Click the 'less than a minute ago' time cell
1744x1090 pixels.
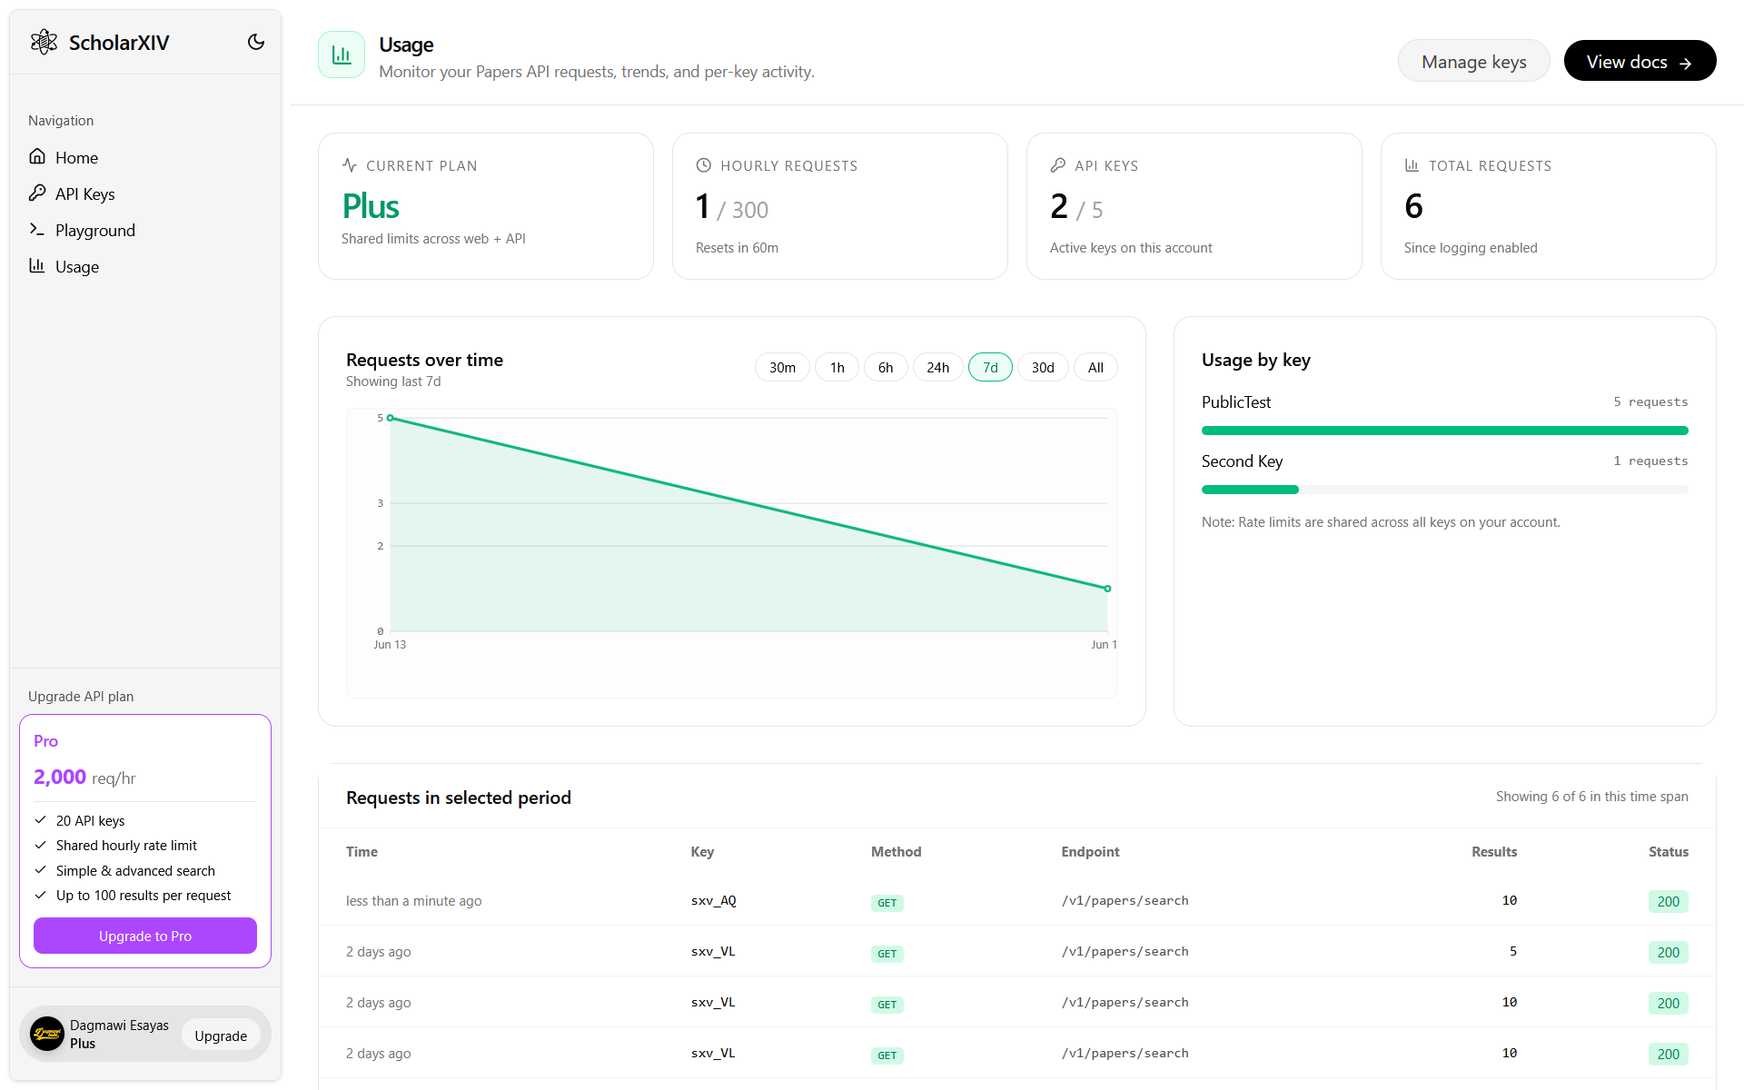(x=413, y=900)
